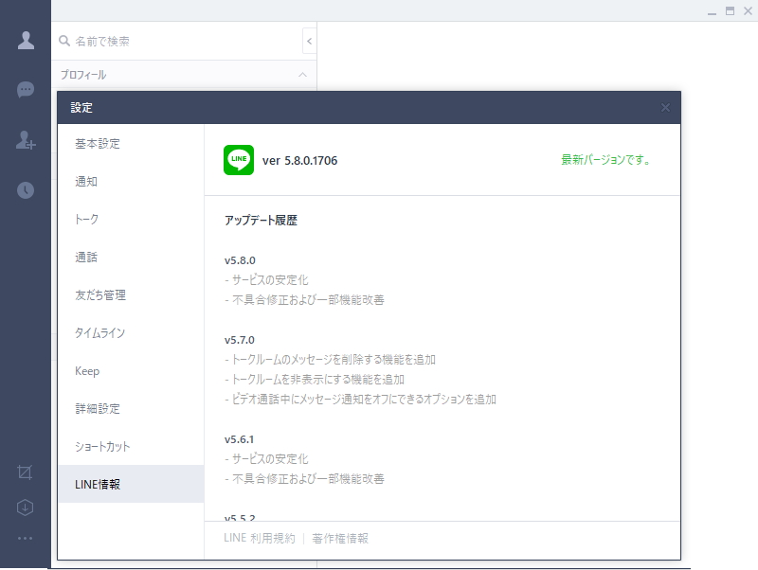Image resolution: width=758 pixels, height=570 pixels.
Task: Open the 通知 settings section
Action: 84,181
